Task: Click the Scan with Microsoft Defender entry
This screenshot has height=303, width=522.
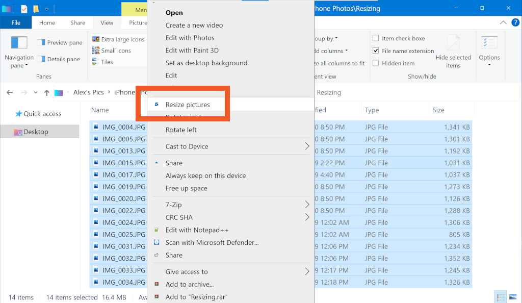Action: click(212, 243)
